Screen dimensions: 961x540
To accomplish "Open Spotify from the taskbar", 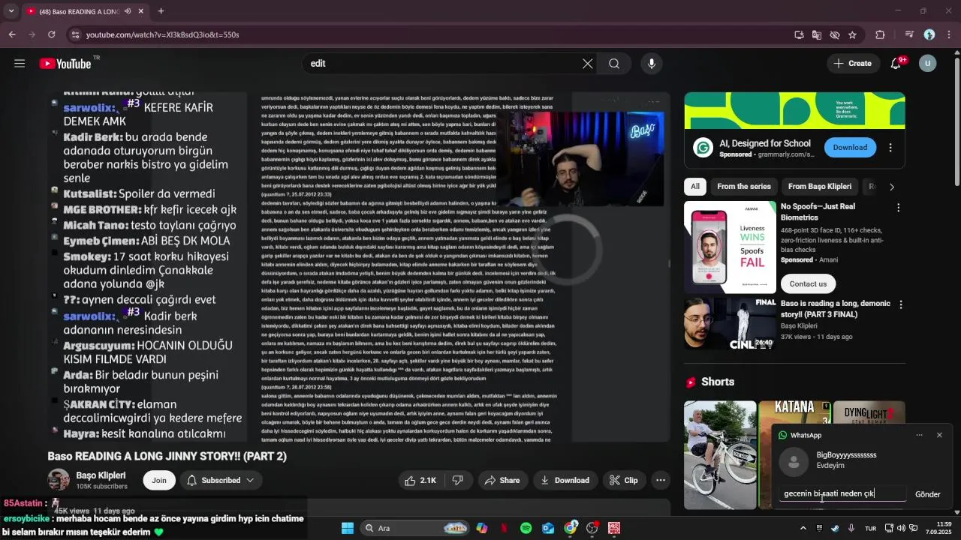I will (526, 528).
